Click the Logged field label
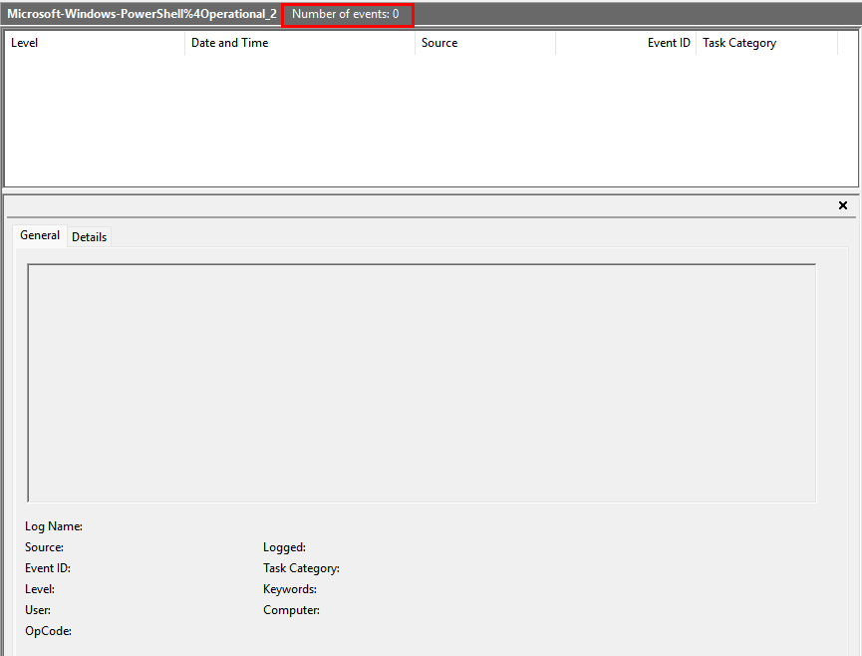Viewport: 862px width, 656px height. click(284, 547)
